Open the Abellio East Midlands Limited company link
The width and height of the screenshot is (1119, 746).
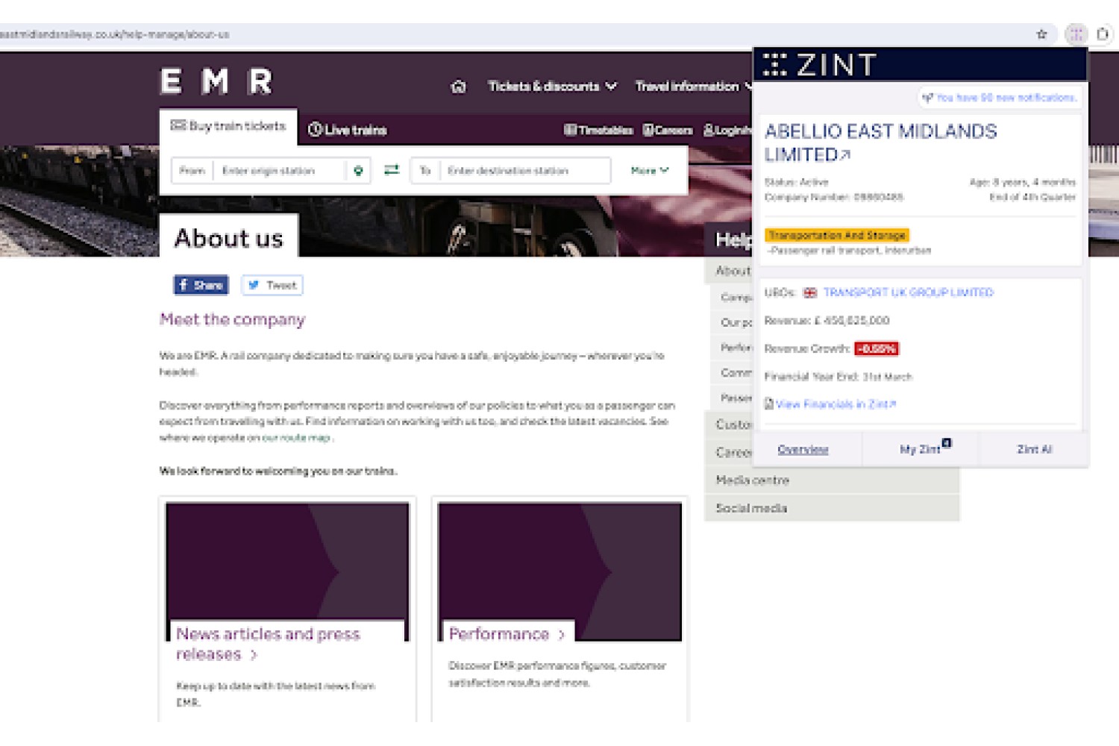(x=880, y=143)
